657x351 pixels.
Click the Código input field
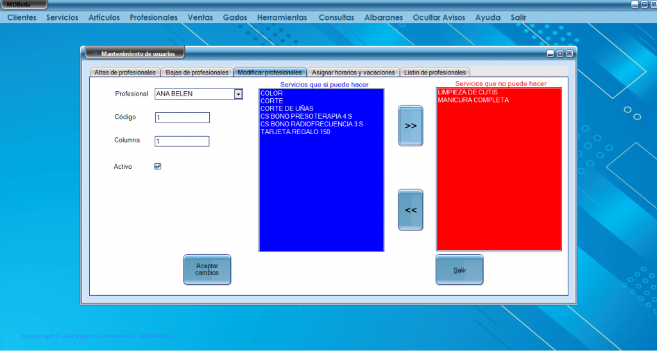coord(182,117)
